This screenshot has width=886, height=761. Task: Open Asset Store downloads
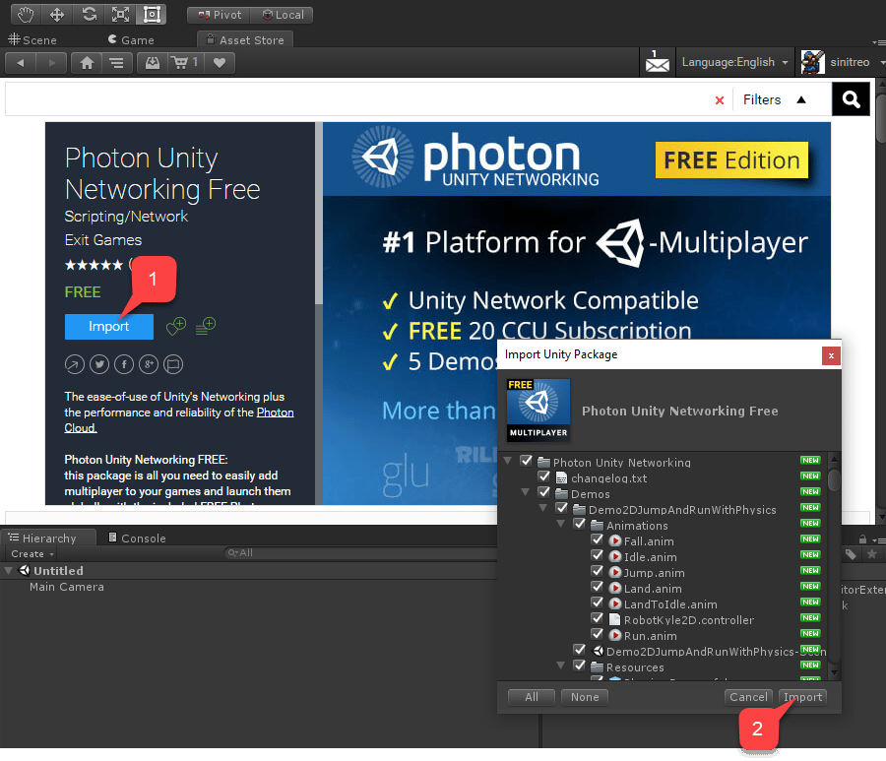click(153, 63)
